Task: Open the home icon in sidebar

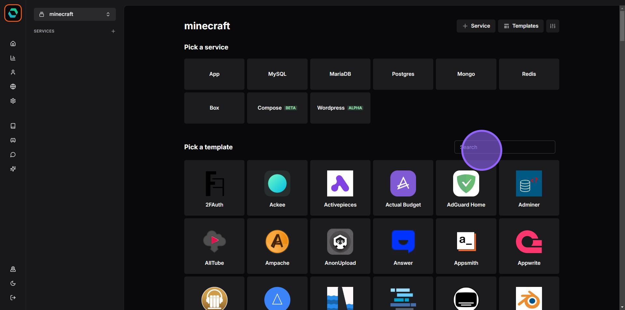Action: [x=13, y=44]
